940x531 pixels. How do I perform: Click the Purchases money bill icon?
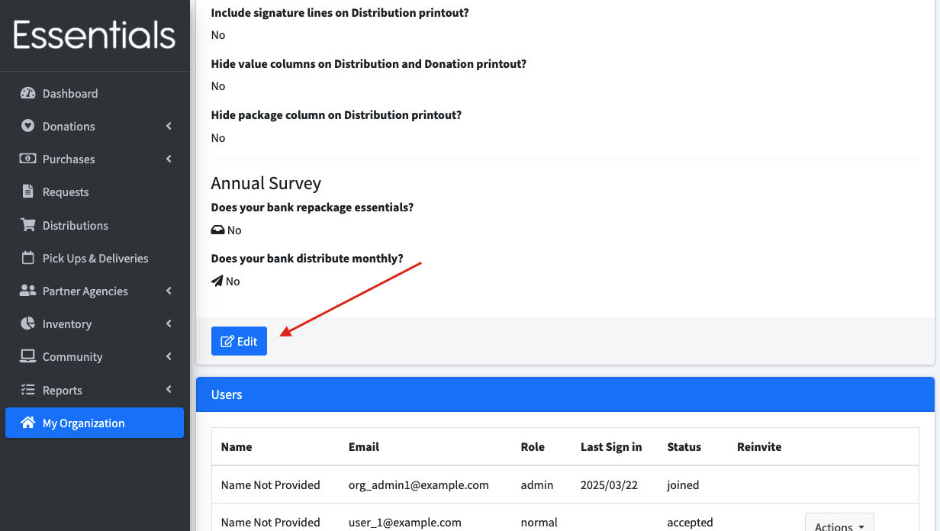click(28, 159)
